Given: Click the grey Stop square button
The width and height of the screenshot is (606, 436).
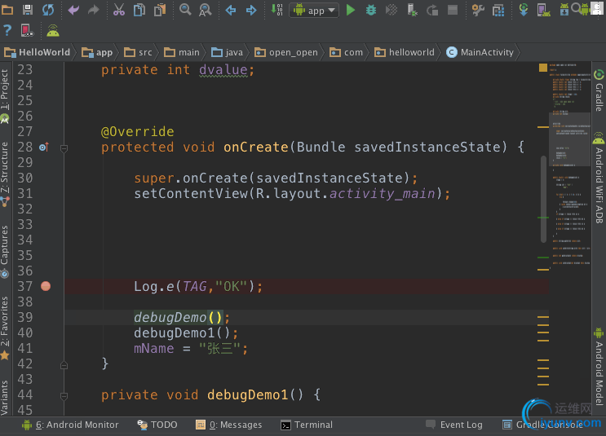Looking at the screenshot, I should [x=453, y=10].
